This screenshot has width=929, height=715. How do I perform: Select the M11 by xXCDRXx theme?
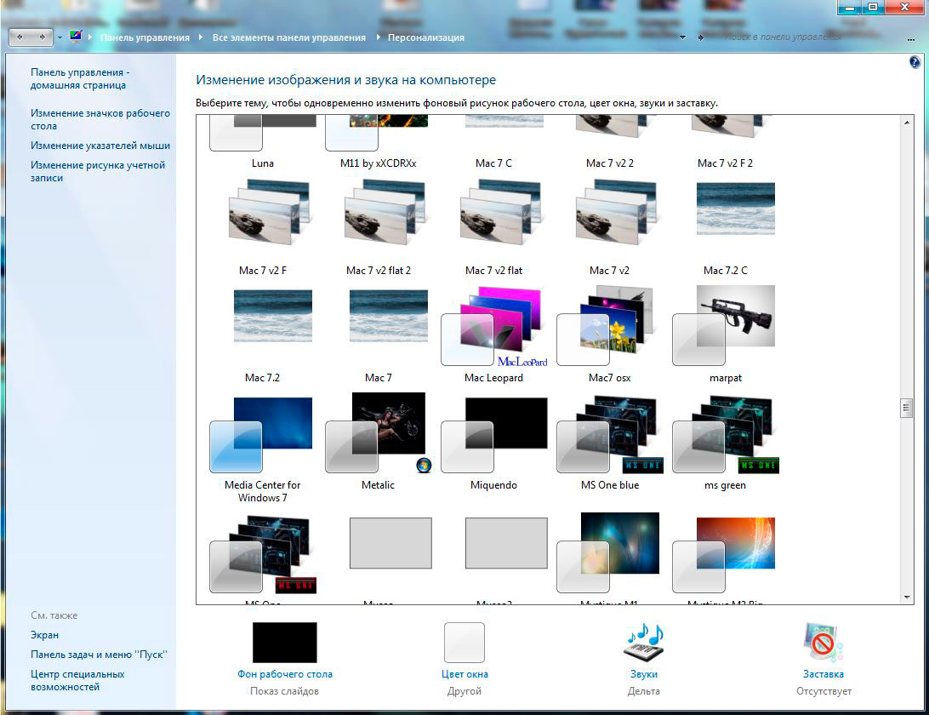click(378, 142)
